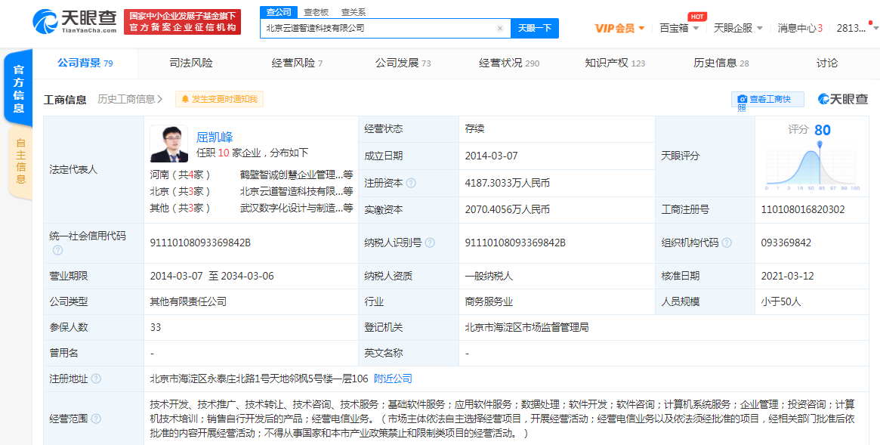The height and width of the screenshot is (445, 880).
Task: Open 附近公司 link
Action: coord(393,379)
